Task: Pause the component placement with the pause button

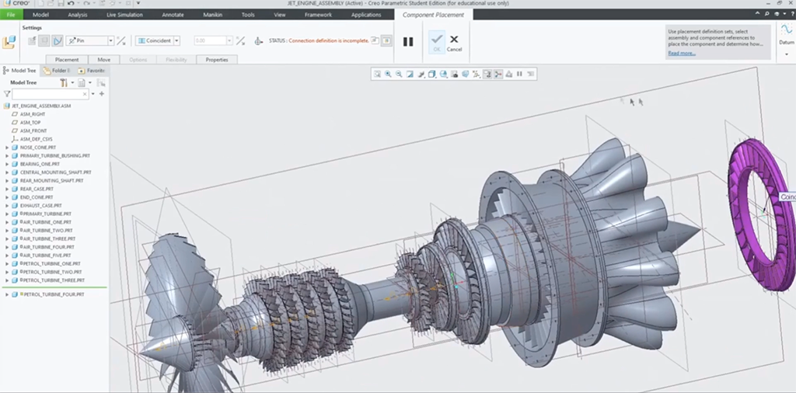Action: pos(408,42)
